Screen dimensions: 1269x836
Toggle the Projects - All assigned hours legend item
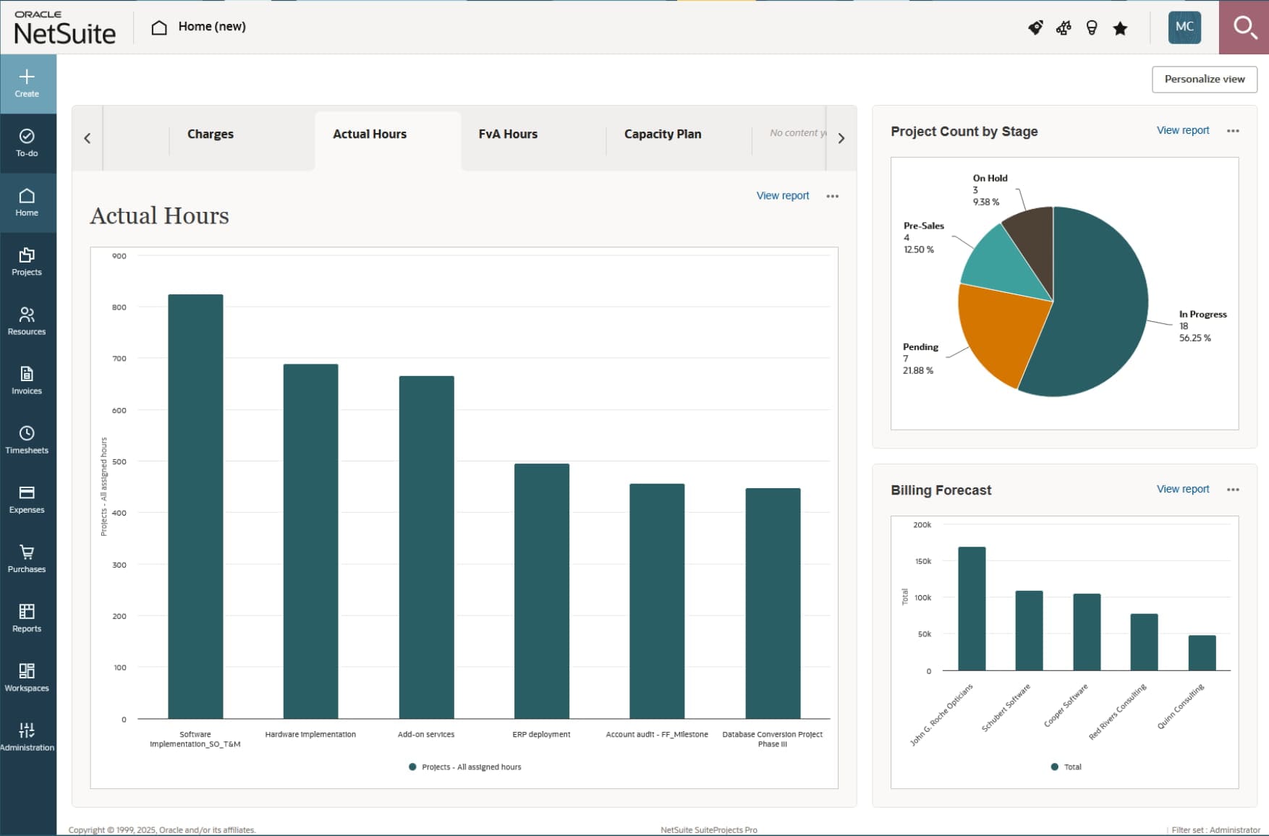[x=464, y=767]
